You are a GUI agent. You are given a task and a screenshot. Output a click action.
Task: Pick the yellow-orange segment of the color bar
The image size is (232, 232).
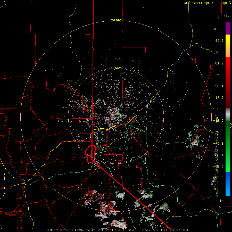tap(228, 46)
